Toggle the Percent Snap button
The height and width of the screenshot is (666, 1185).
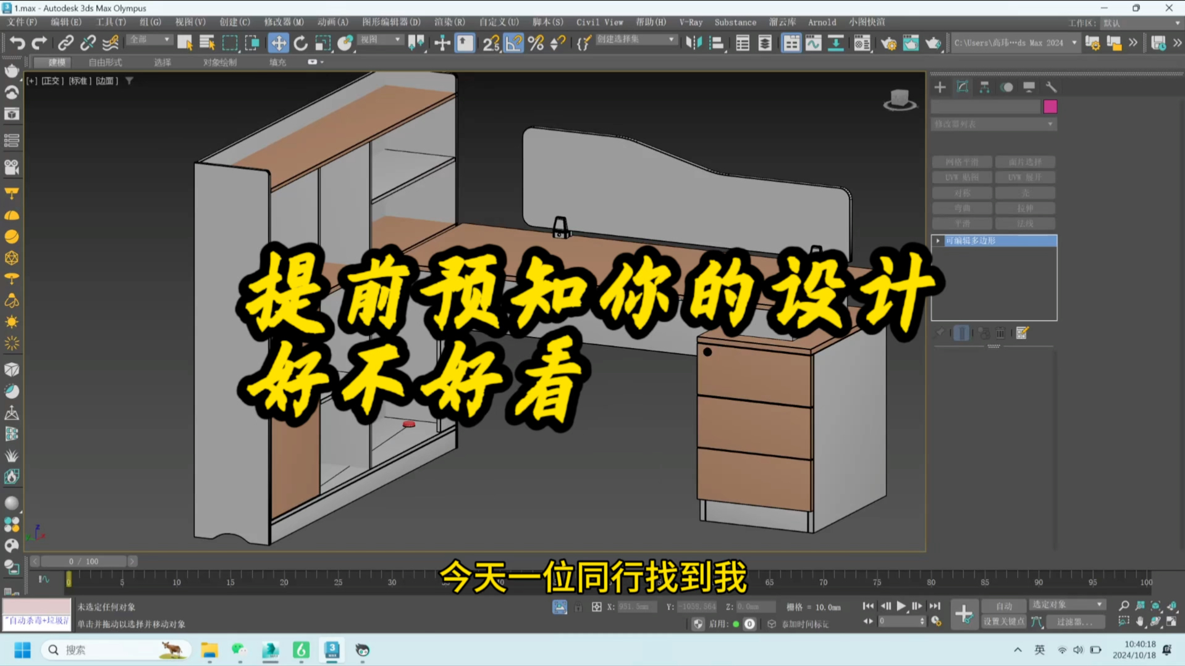[536, 43]
